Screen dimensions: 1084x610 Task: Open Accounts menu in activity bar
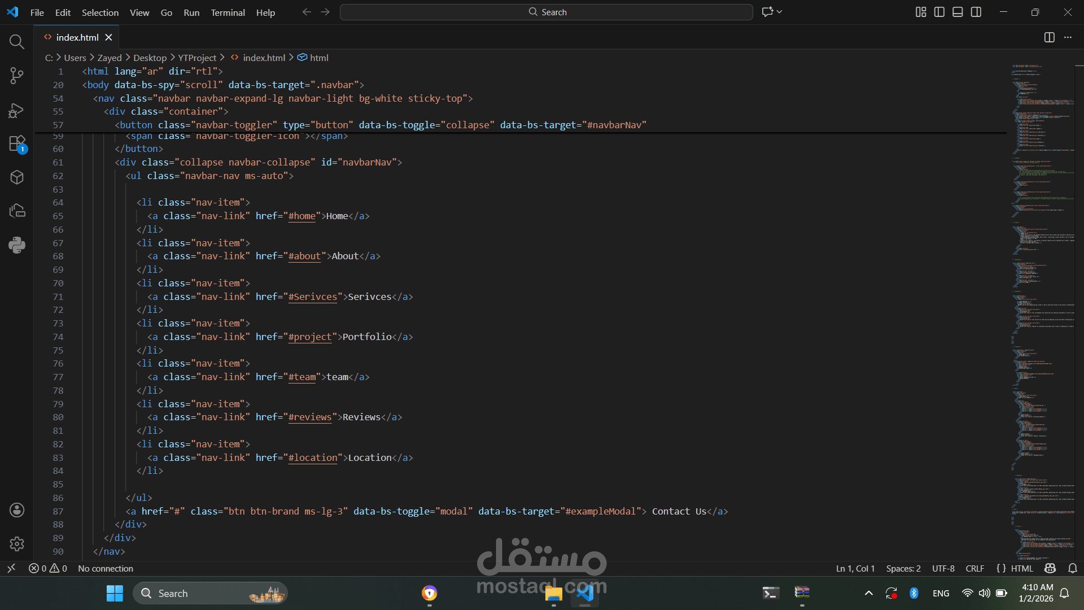(x=17, y=510)
